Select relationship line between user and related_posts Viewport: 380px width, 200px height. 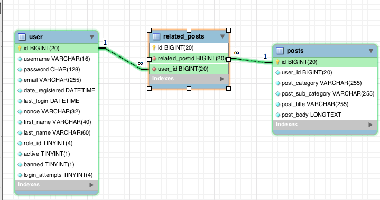[124, 59]
